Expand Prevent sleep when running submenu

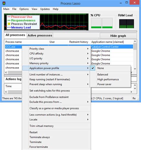pyautogui.click(x=56, y=84)
